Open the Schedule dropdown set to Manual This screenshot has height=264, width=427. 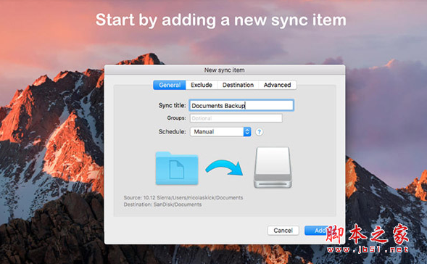(220, 131)
